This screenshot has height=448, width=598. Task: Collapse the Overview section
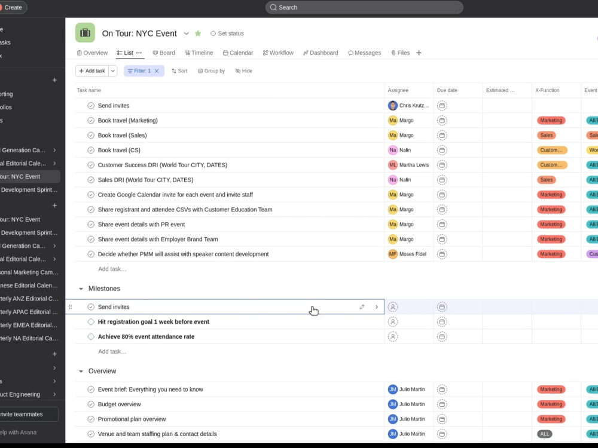(81, 371)
